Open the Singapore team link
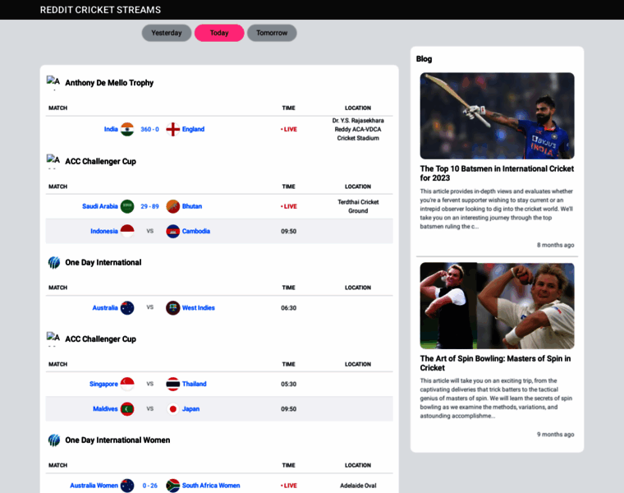The image size is (624, 493). (x=103, y=384)
